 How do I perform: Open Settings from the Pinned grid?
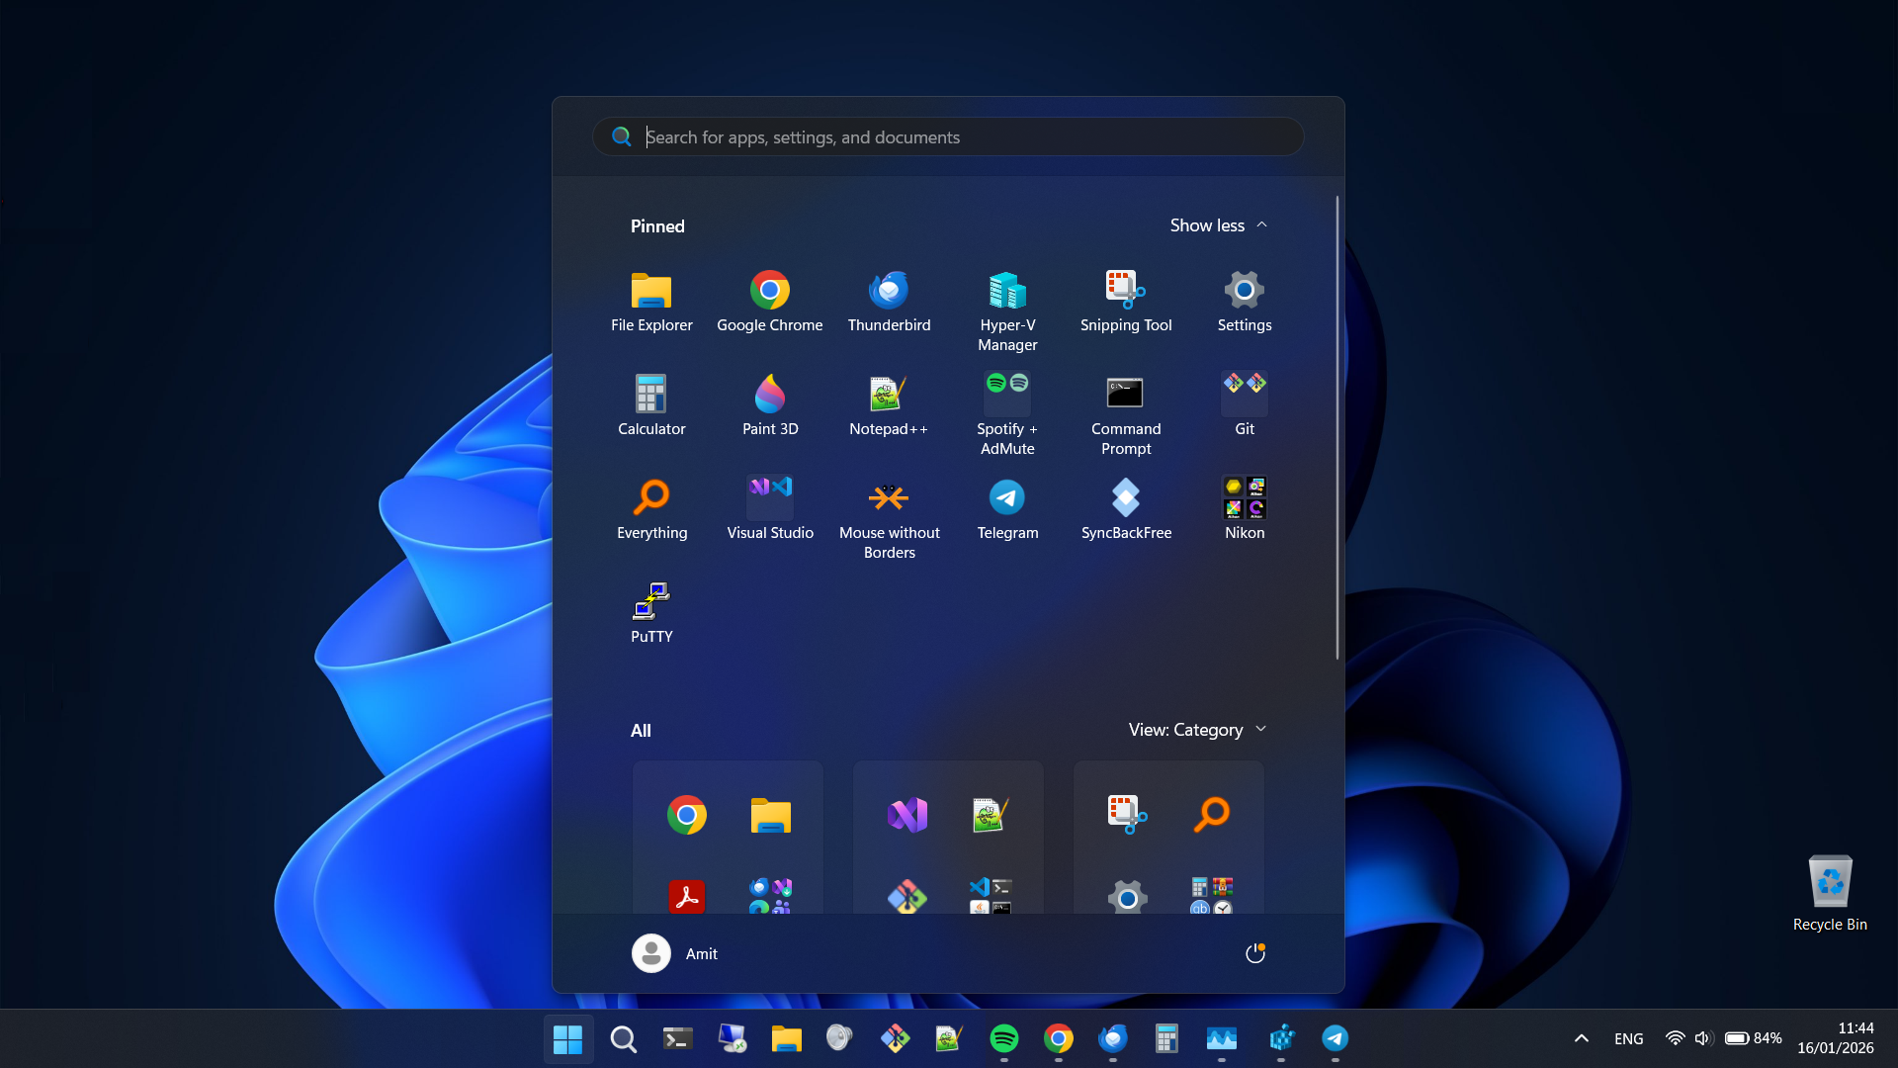(1245, 302)
